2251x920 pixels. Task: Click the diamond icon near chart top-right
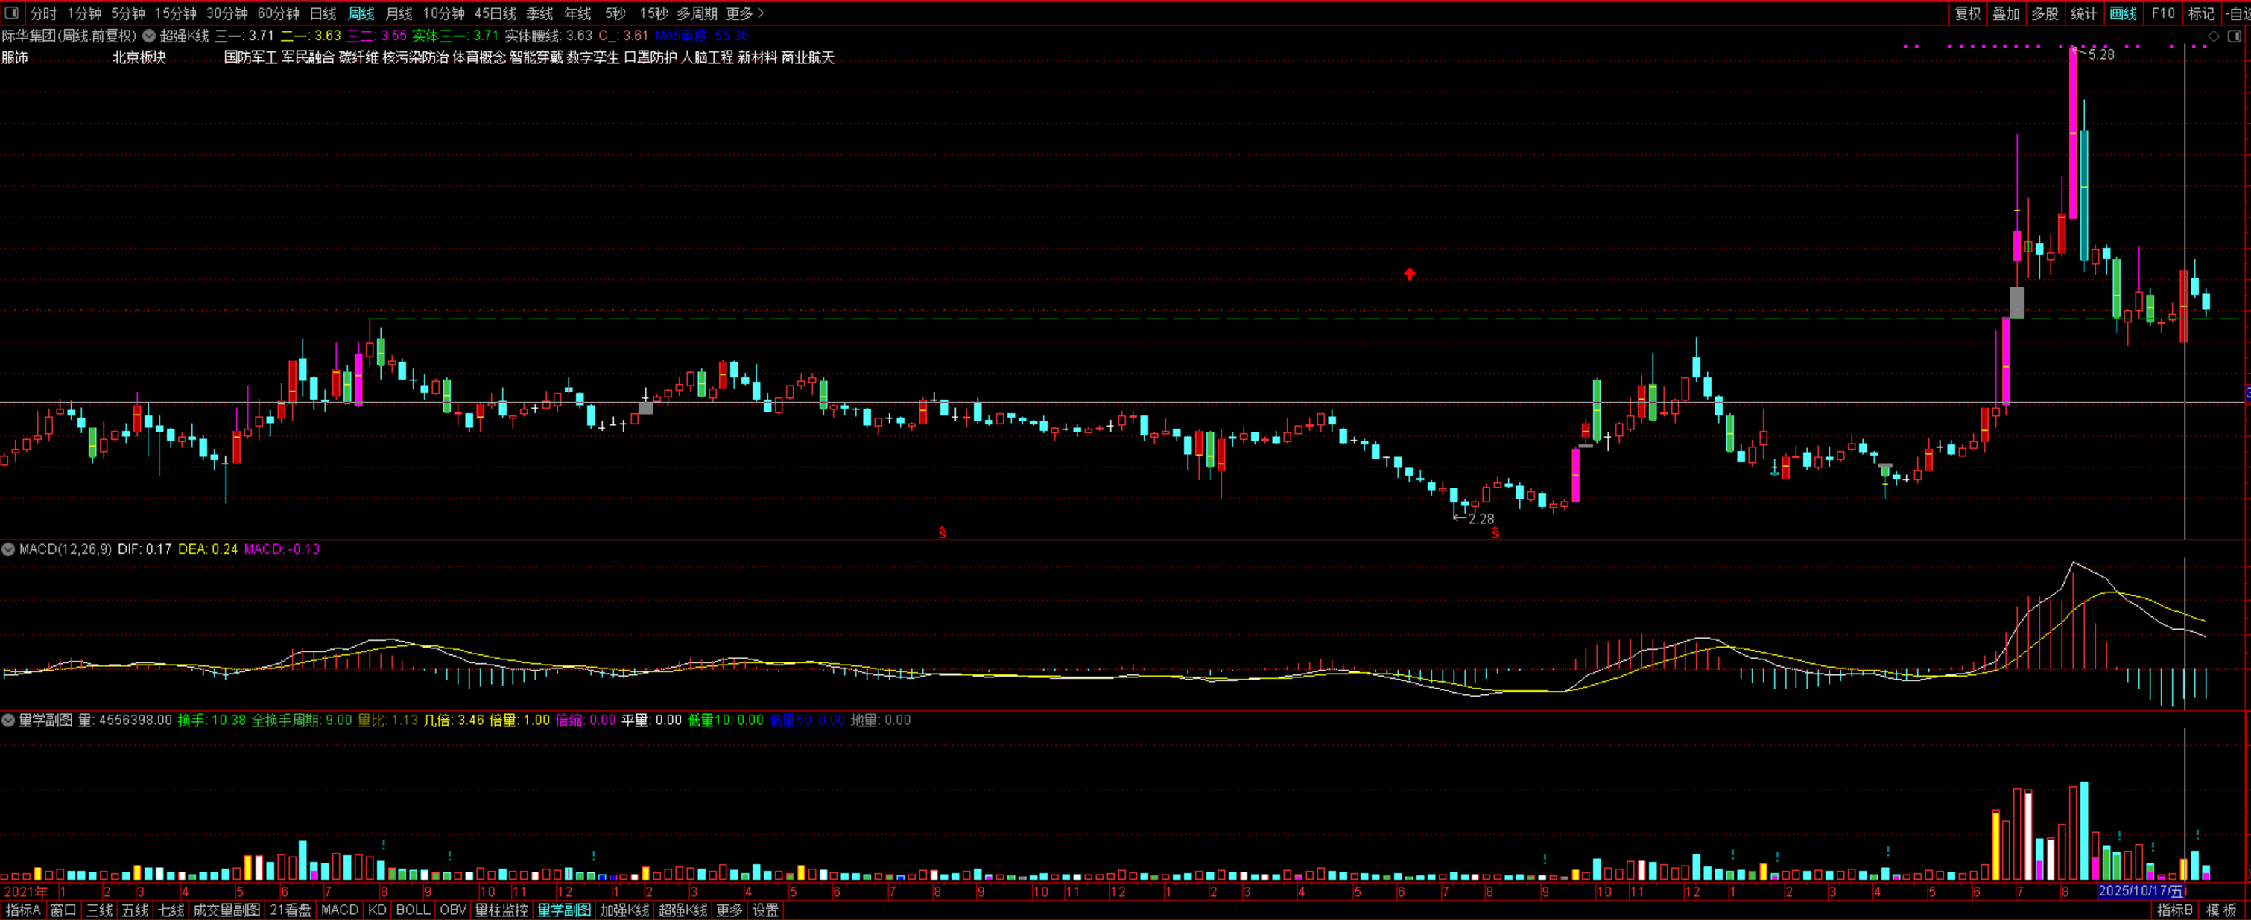coord(2214,36)
